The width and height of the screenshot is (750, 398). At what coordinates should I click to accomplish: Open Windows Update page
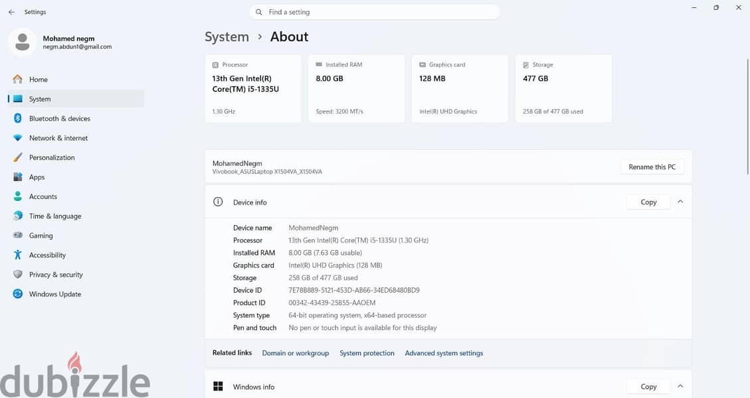(76, 294)
